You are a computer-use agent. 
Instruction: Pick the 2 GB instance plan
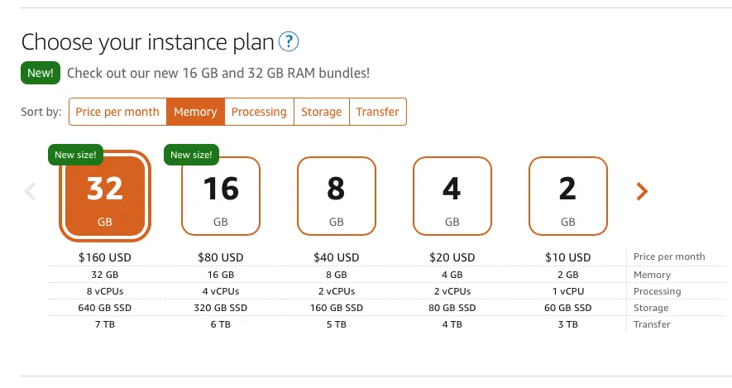(x=568, y=196)
